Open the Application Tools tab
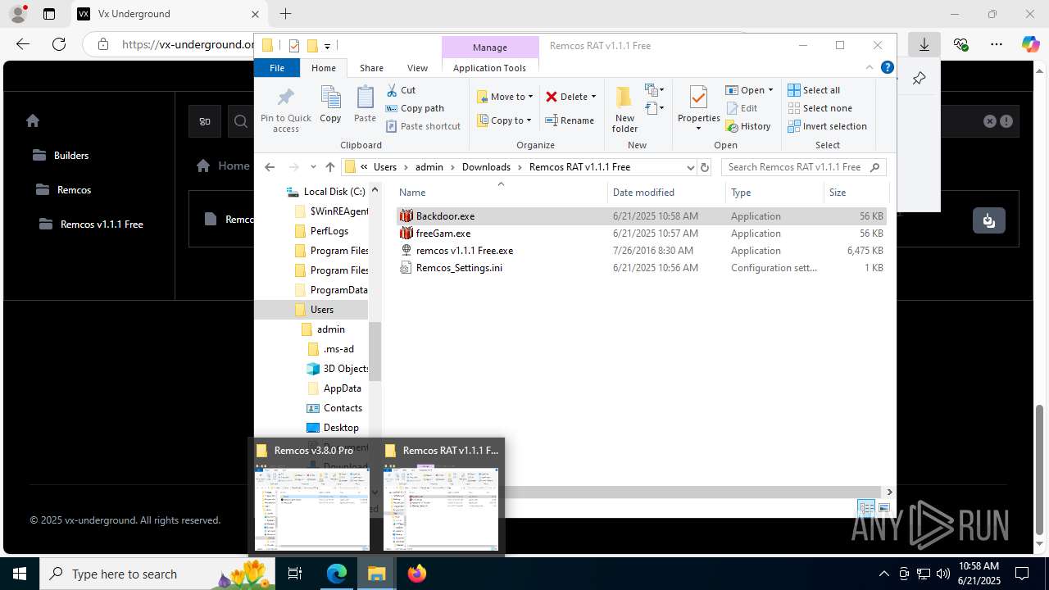The width and height of the screenshot is (1049, 590). (x=489, y=68)
